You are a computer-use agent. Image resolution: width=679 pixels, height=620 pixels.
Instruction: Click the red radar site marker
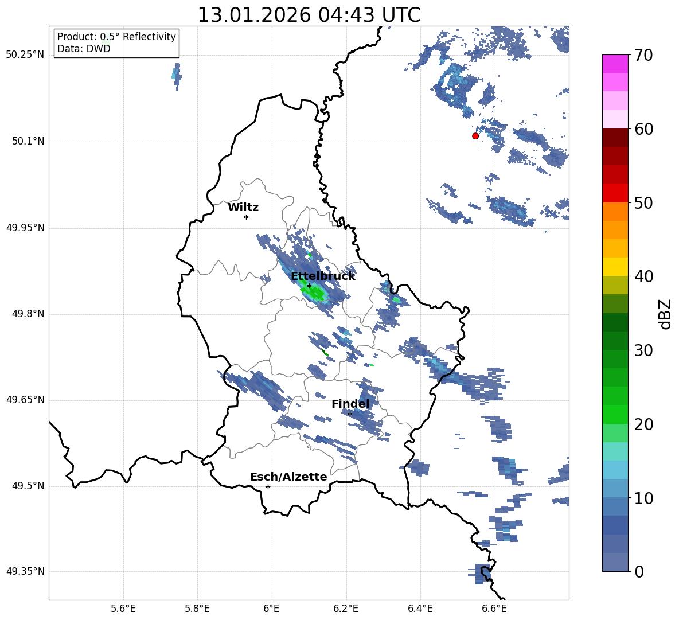[475, 136]
